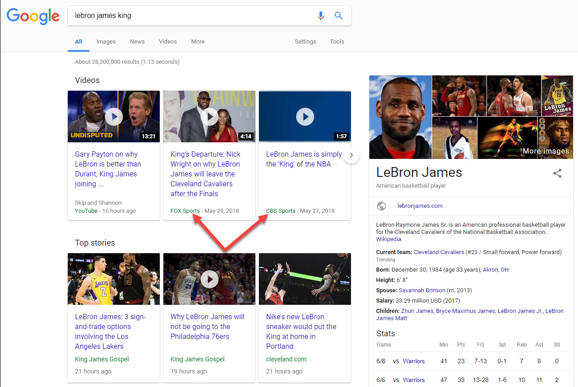Click cleveland.com source label
578x387 pixels.
(286, 359)
